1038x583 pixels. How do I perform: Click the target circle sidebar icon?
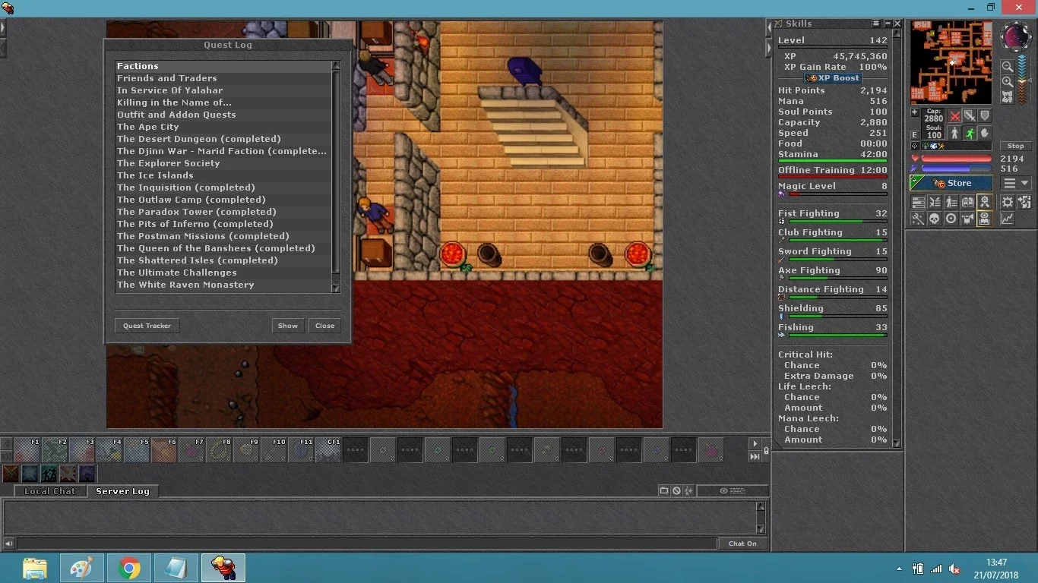pos(951,219)
